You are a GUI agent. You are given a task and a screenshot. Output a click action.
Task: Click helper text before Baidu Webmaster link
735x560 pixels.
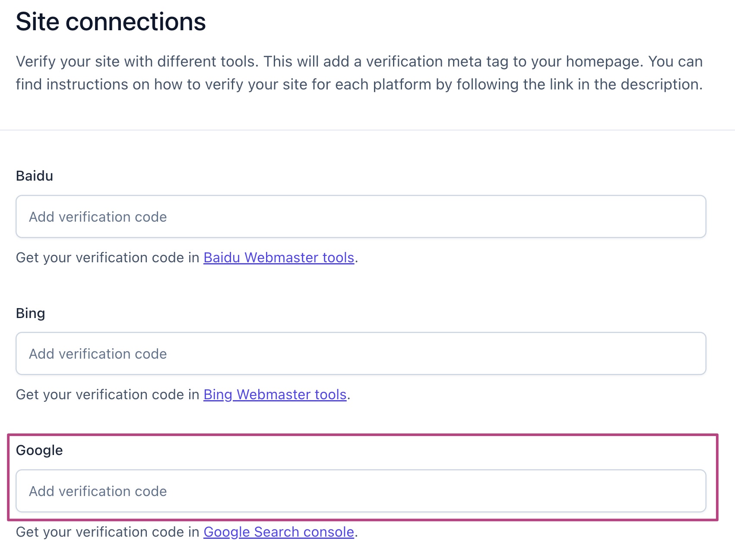click(x=108, y=258)
